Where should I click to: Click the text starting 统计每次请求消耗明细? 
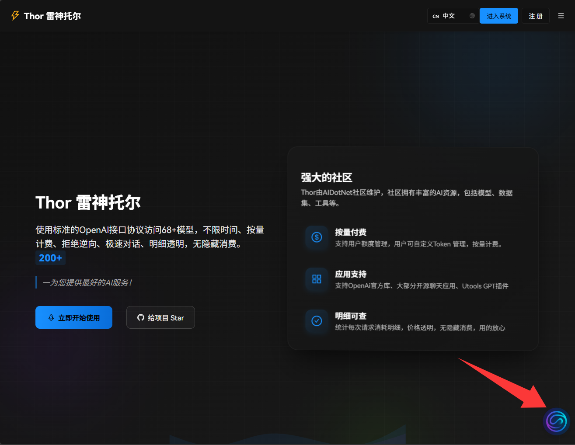click(420, 328)
